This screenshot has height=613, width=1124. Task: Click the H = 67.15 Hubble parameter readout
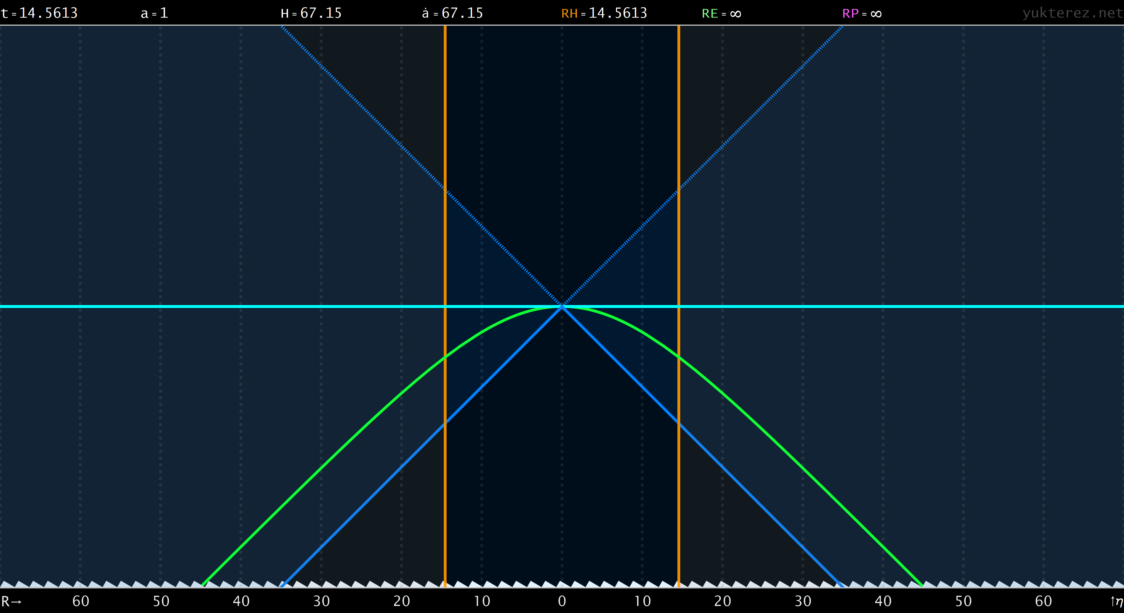pyautogui.click(x=311, y=13)
